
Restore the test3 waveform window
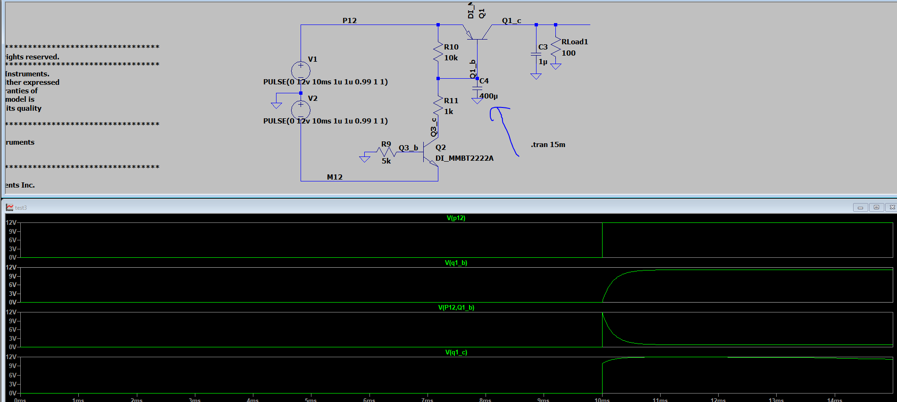(876, 207)
